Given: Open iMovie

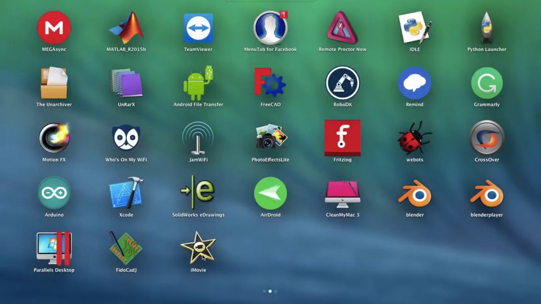Looking at the screenshot, I should coord(198,248).
